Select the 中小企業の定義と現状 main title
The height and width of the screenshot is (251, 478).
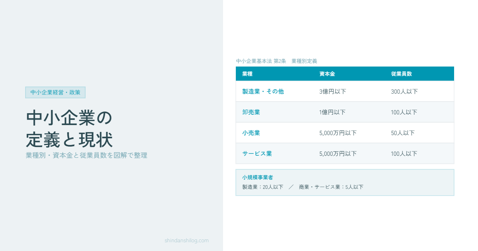click(x=69, y=129)
